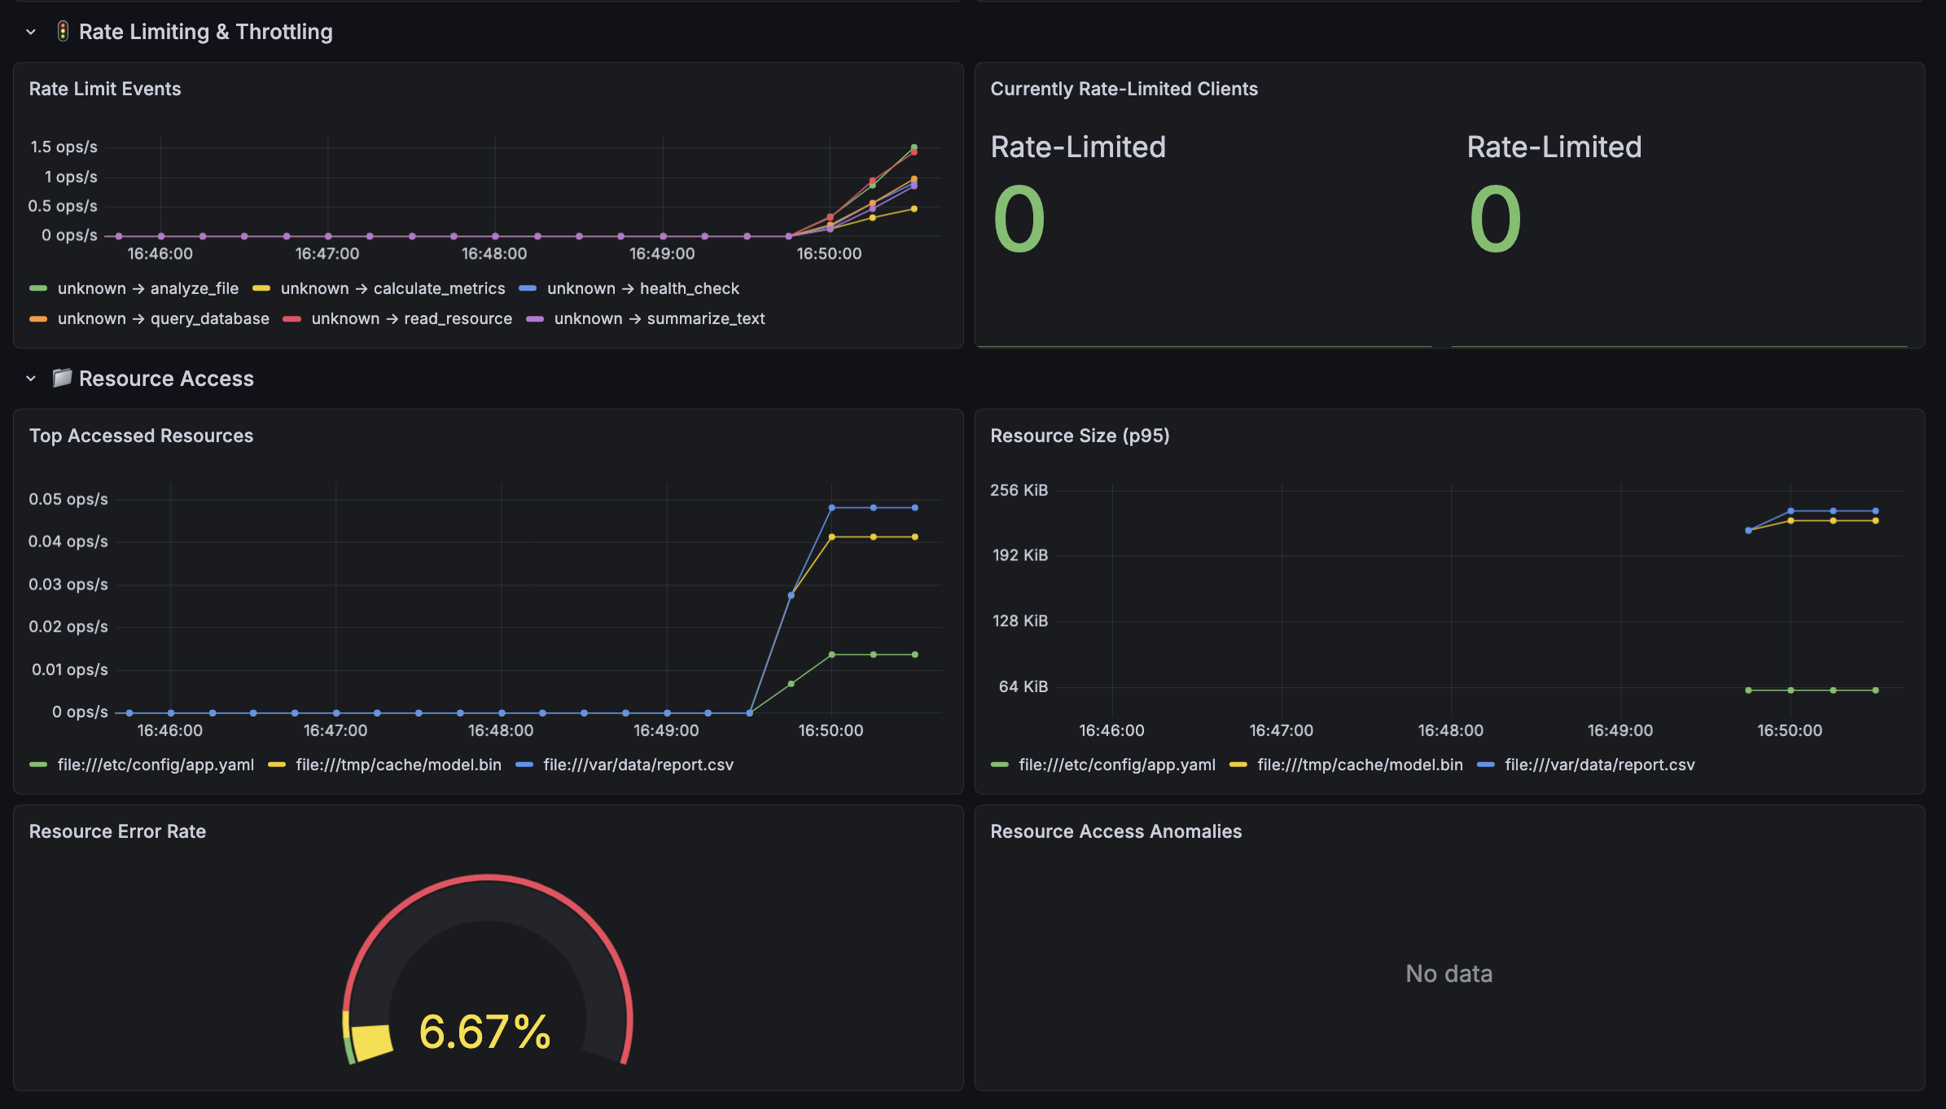Viewport: 1946px width, 1109px height.
Task: Open the Rate Limit Events panel title menu
Action: click(105, 89)
